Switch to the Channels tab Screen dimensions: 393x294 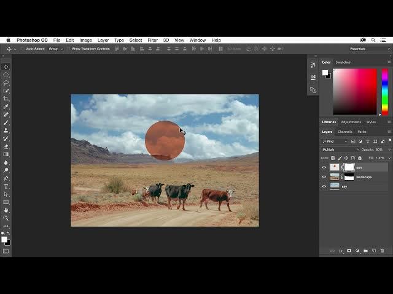click(344, 132)
